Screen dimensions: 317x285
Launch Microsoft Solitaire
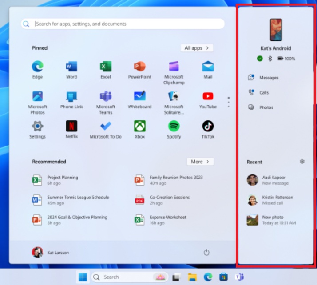pyautogui.click(x=174, y=103)
